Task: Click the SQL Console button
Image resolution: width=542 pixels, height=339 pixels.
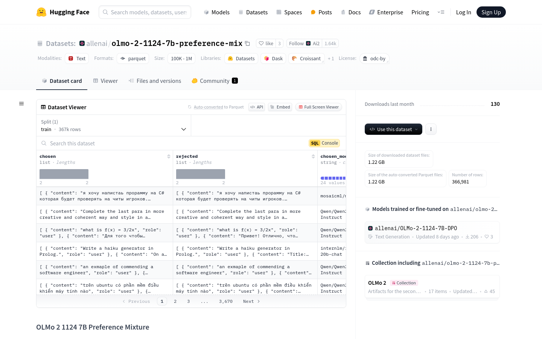Action: (324, 143)
